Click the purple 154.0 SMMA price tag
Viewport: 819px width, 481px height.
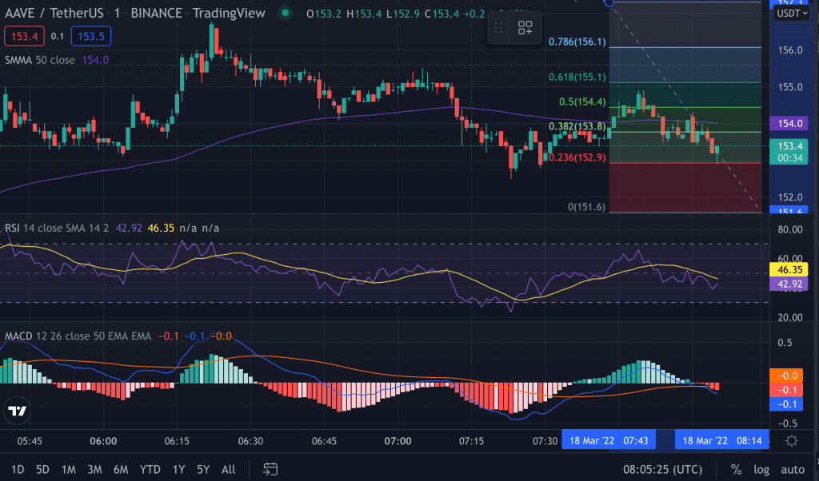pos(789,124)
